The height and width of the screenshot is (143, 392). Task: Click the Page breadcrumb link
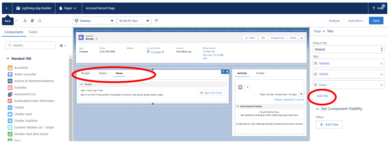(317, 31)
